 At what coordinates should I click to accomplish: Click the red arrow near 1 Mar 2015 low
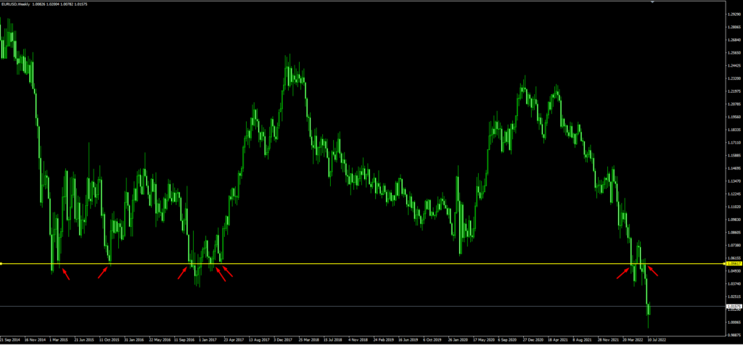65,273
